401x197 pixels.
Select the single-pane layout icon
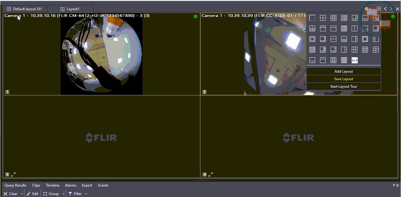[312, 18]
